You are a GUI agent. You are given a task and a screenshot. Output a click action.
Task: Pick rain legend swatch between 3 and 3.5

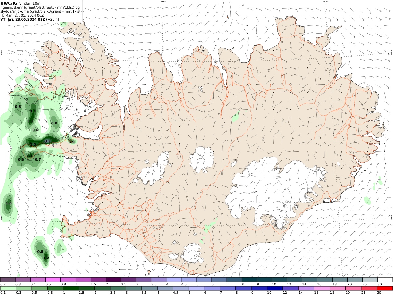tap(134, 288)
